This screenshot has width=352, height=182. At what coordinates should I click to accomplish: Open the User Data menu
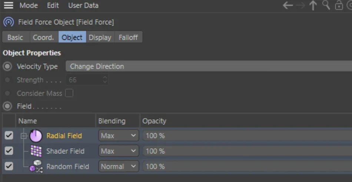[83, 6]
